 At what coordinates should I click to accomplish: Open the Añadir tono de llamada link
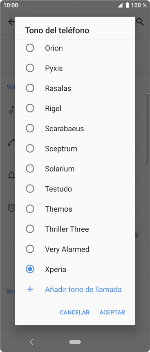[x=83, y=289]
